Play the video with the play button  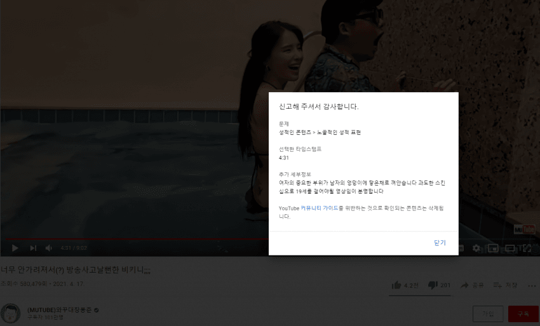[15, 248]
